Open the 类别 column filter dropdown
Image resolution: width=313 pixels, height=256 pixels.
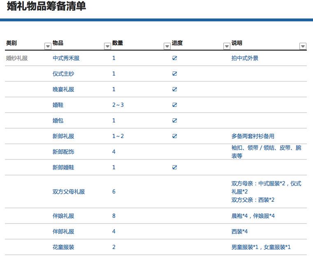48,46
